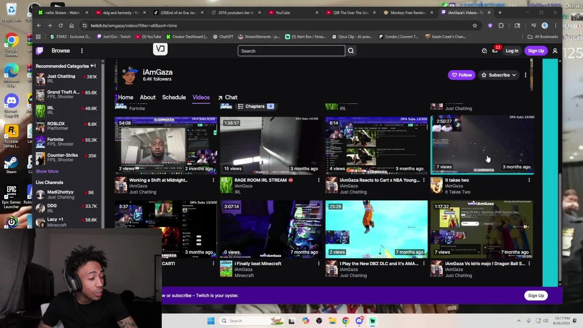Switch to the Schedule channel tab
The width and height of the screenshot is (583, 328).
coord(174,97)
